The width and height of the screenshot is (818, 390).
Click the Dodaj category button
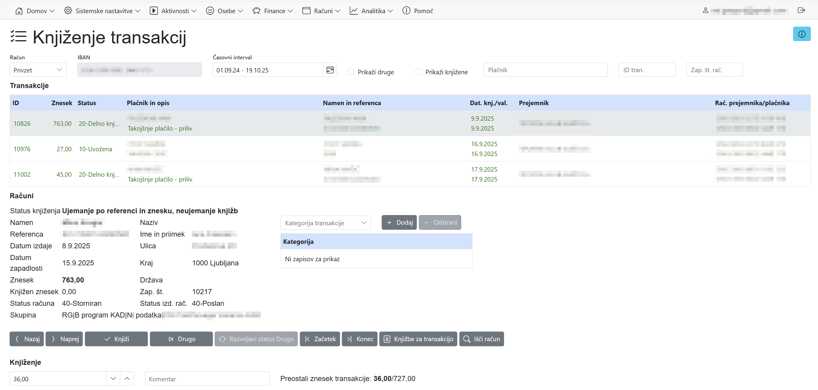pos(399,223)
